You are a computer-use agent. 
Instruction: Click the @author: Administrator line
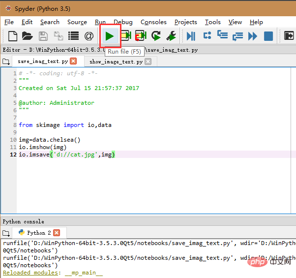pos(57,103)
